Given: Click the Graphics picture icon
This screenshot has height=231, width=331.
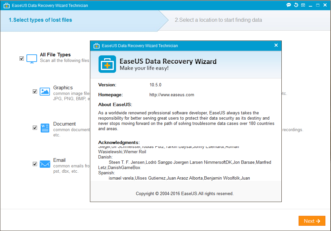Looking at the screenshot, I should 45,92.
